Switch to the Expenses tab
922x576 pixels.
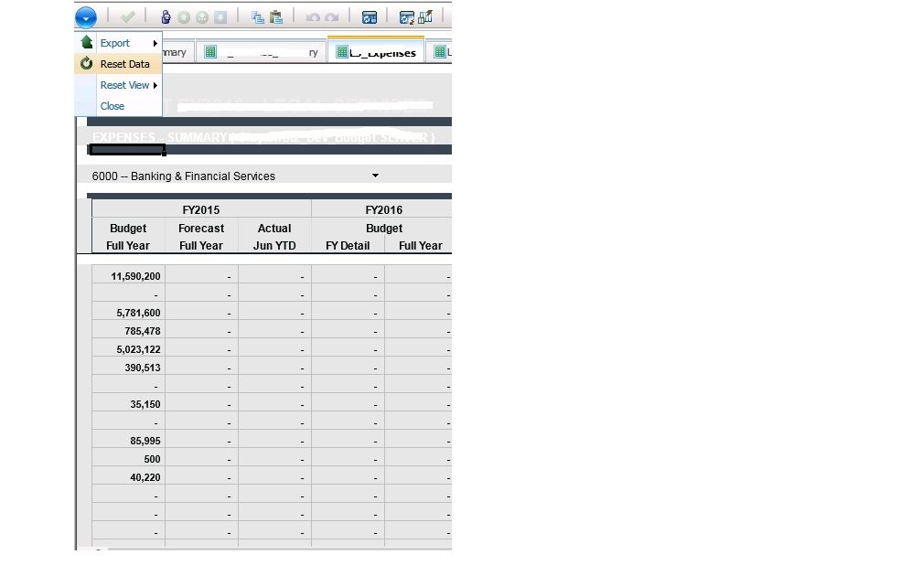pyautogui.click(x=376, y=52)
